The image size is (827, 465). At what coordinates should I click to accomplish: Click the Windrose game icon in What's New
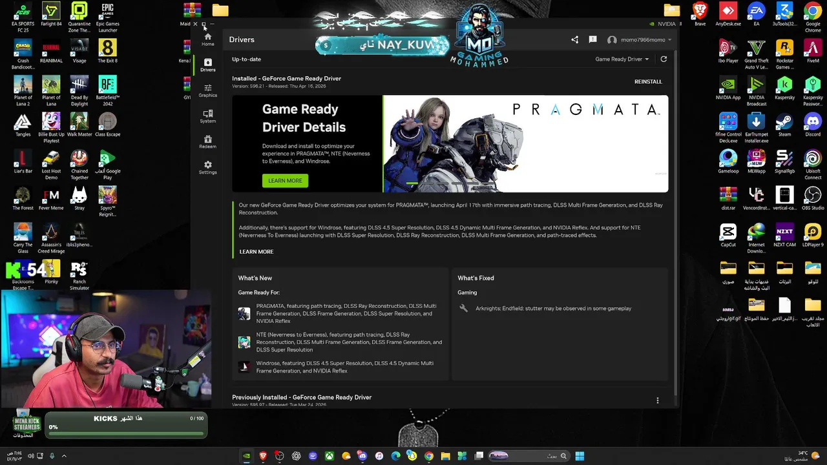244,367
